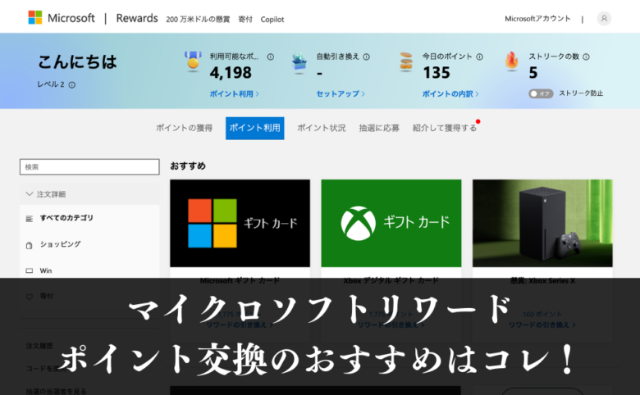Click the flame streak icon
The image size is (640, 395).
(x=511, y=61)
